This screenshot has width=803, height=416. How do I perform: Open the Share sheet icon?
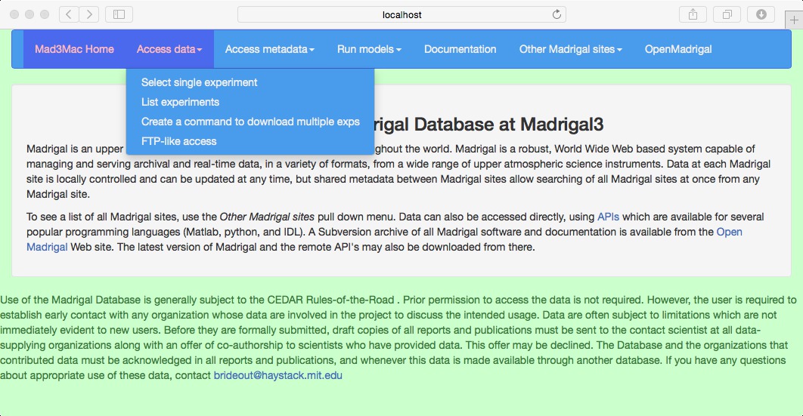pyautogui.click(x=693, y=14)
